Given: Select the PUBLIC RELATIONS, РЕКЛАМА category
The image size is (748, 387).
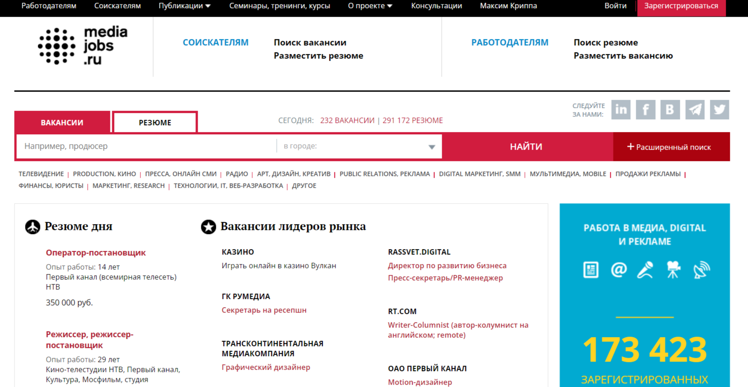Looking at the screenshot, I should point(384,174).
